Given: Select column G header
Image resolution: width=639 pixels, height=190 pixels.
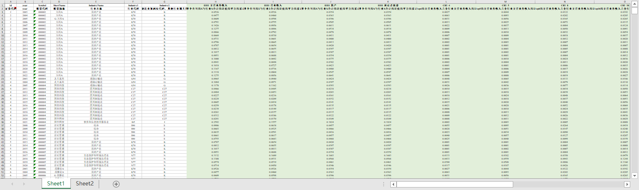Looking at the screenshot, I should point(164,2).
